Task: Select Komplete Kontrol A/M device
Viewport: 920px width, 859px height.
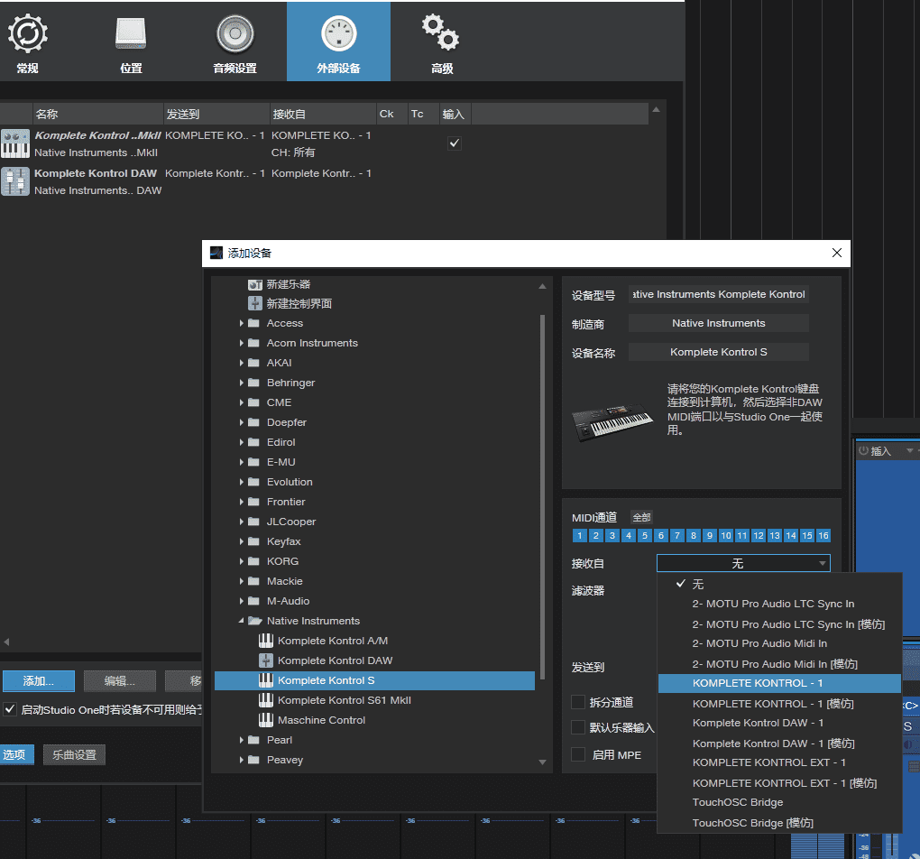Action: pos(333,641)
